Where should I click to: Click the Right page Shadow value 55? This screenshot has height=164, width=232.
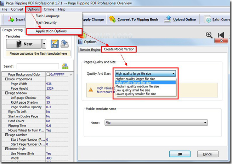click(x=48, y=102)
